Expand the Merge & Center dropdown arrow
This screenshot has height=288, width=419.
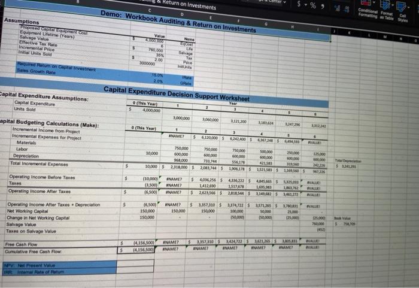[x=284, y=2]
